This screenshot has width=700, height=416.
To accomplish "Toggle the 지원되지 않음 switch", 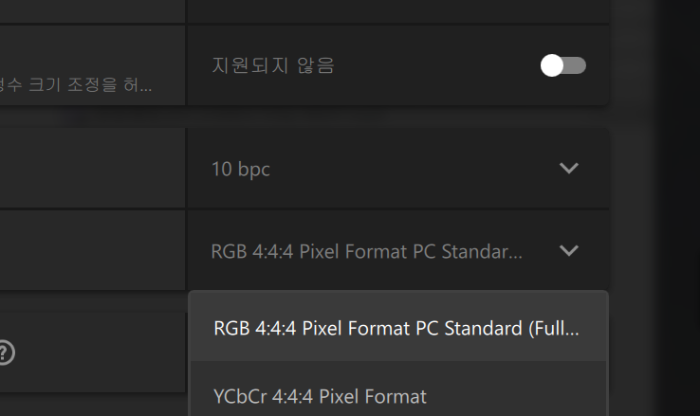I will [x=563, y=65].
